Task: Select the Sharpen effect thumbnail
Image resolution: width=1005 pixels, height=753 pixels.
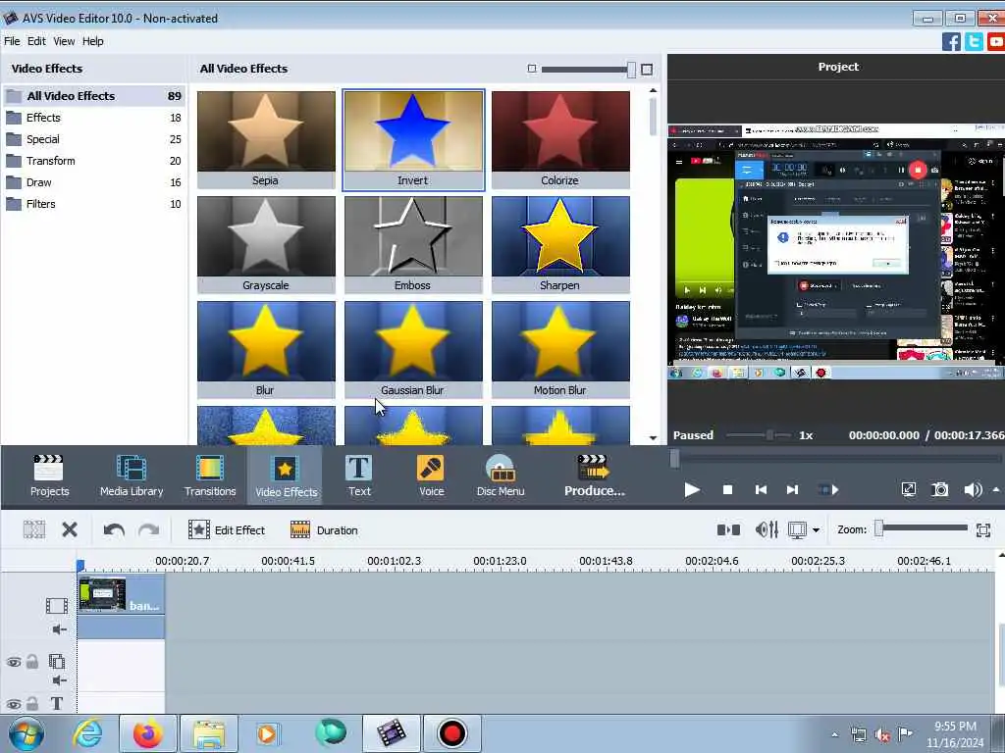Action: pyautogui.click(x=560, y=244)
